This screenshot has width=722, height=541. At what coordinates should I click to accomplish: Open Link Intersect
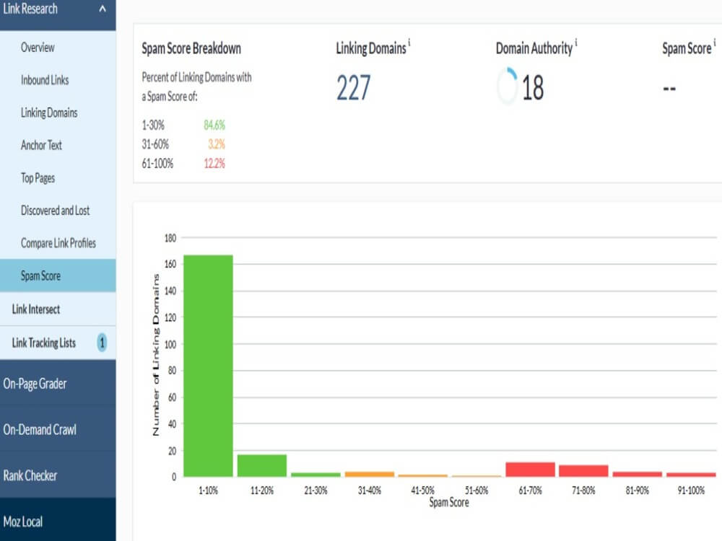pos(36,309)
